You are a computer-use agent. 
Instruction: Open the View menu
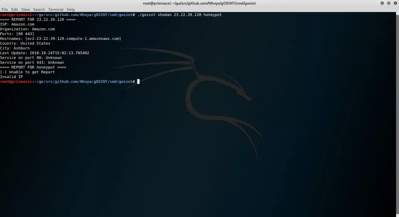(x=26, y=9)
